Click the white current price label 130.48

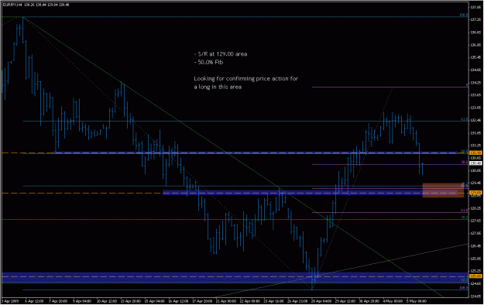[x=475, y=163]
